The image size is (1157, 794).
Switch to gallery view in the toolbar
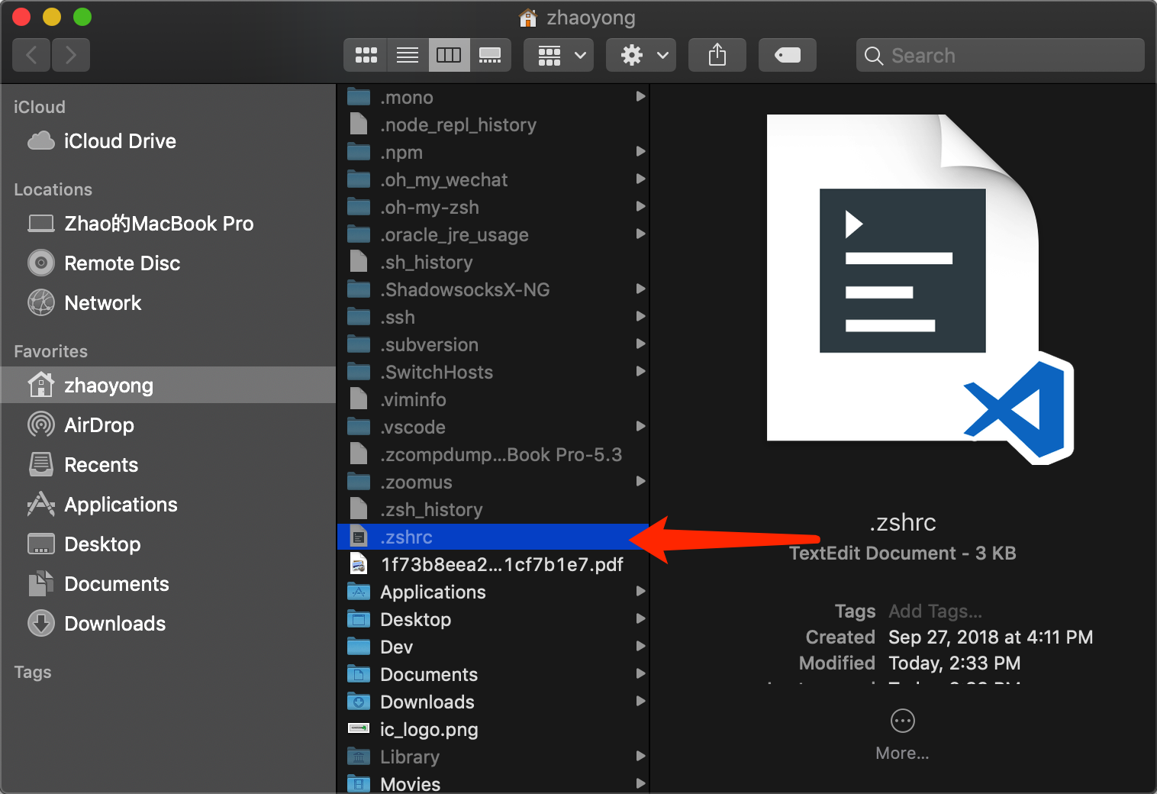(491, 54)
